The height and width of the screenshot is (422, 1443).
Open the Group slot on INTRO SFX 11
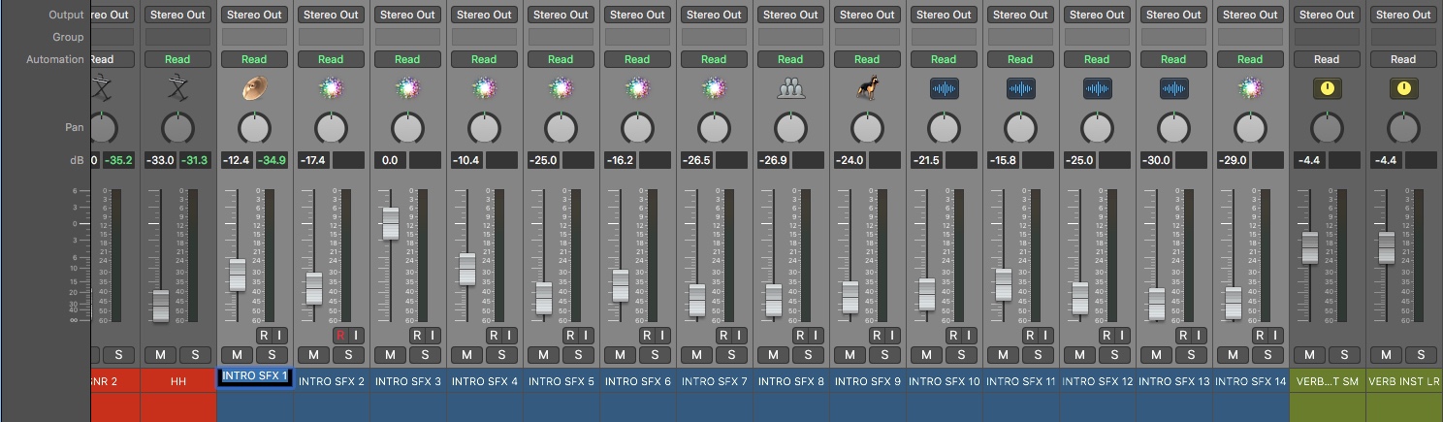coord(1020,37)
